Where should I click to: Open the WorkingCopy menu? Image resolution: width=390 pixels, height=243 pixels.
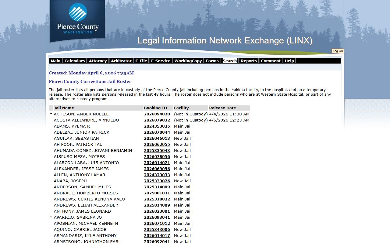[188, 61]
